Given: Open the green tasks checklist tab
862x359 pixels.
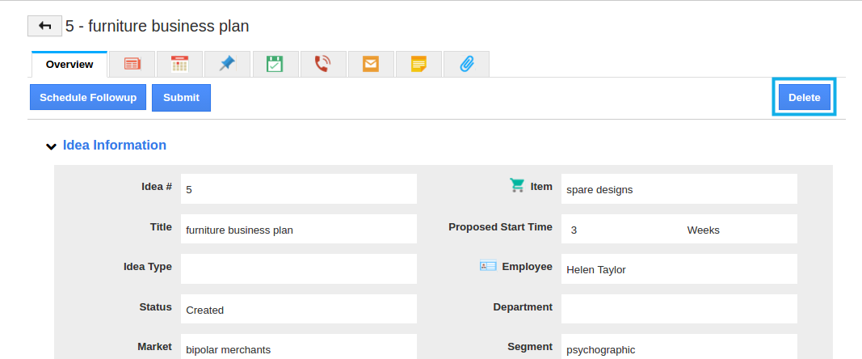Looking at the screenshot, I should [275, 64].
